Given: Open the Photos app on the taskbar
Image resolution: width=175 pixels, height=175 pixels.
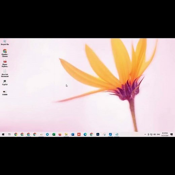Looking at the screenshot, I should [x=110, y=134].
